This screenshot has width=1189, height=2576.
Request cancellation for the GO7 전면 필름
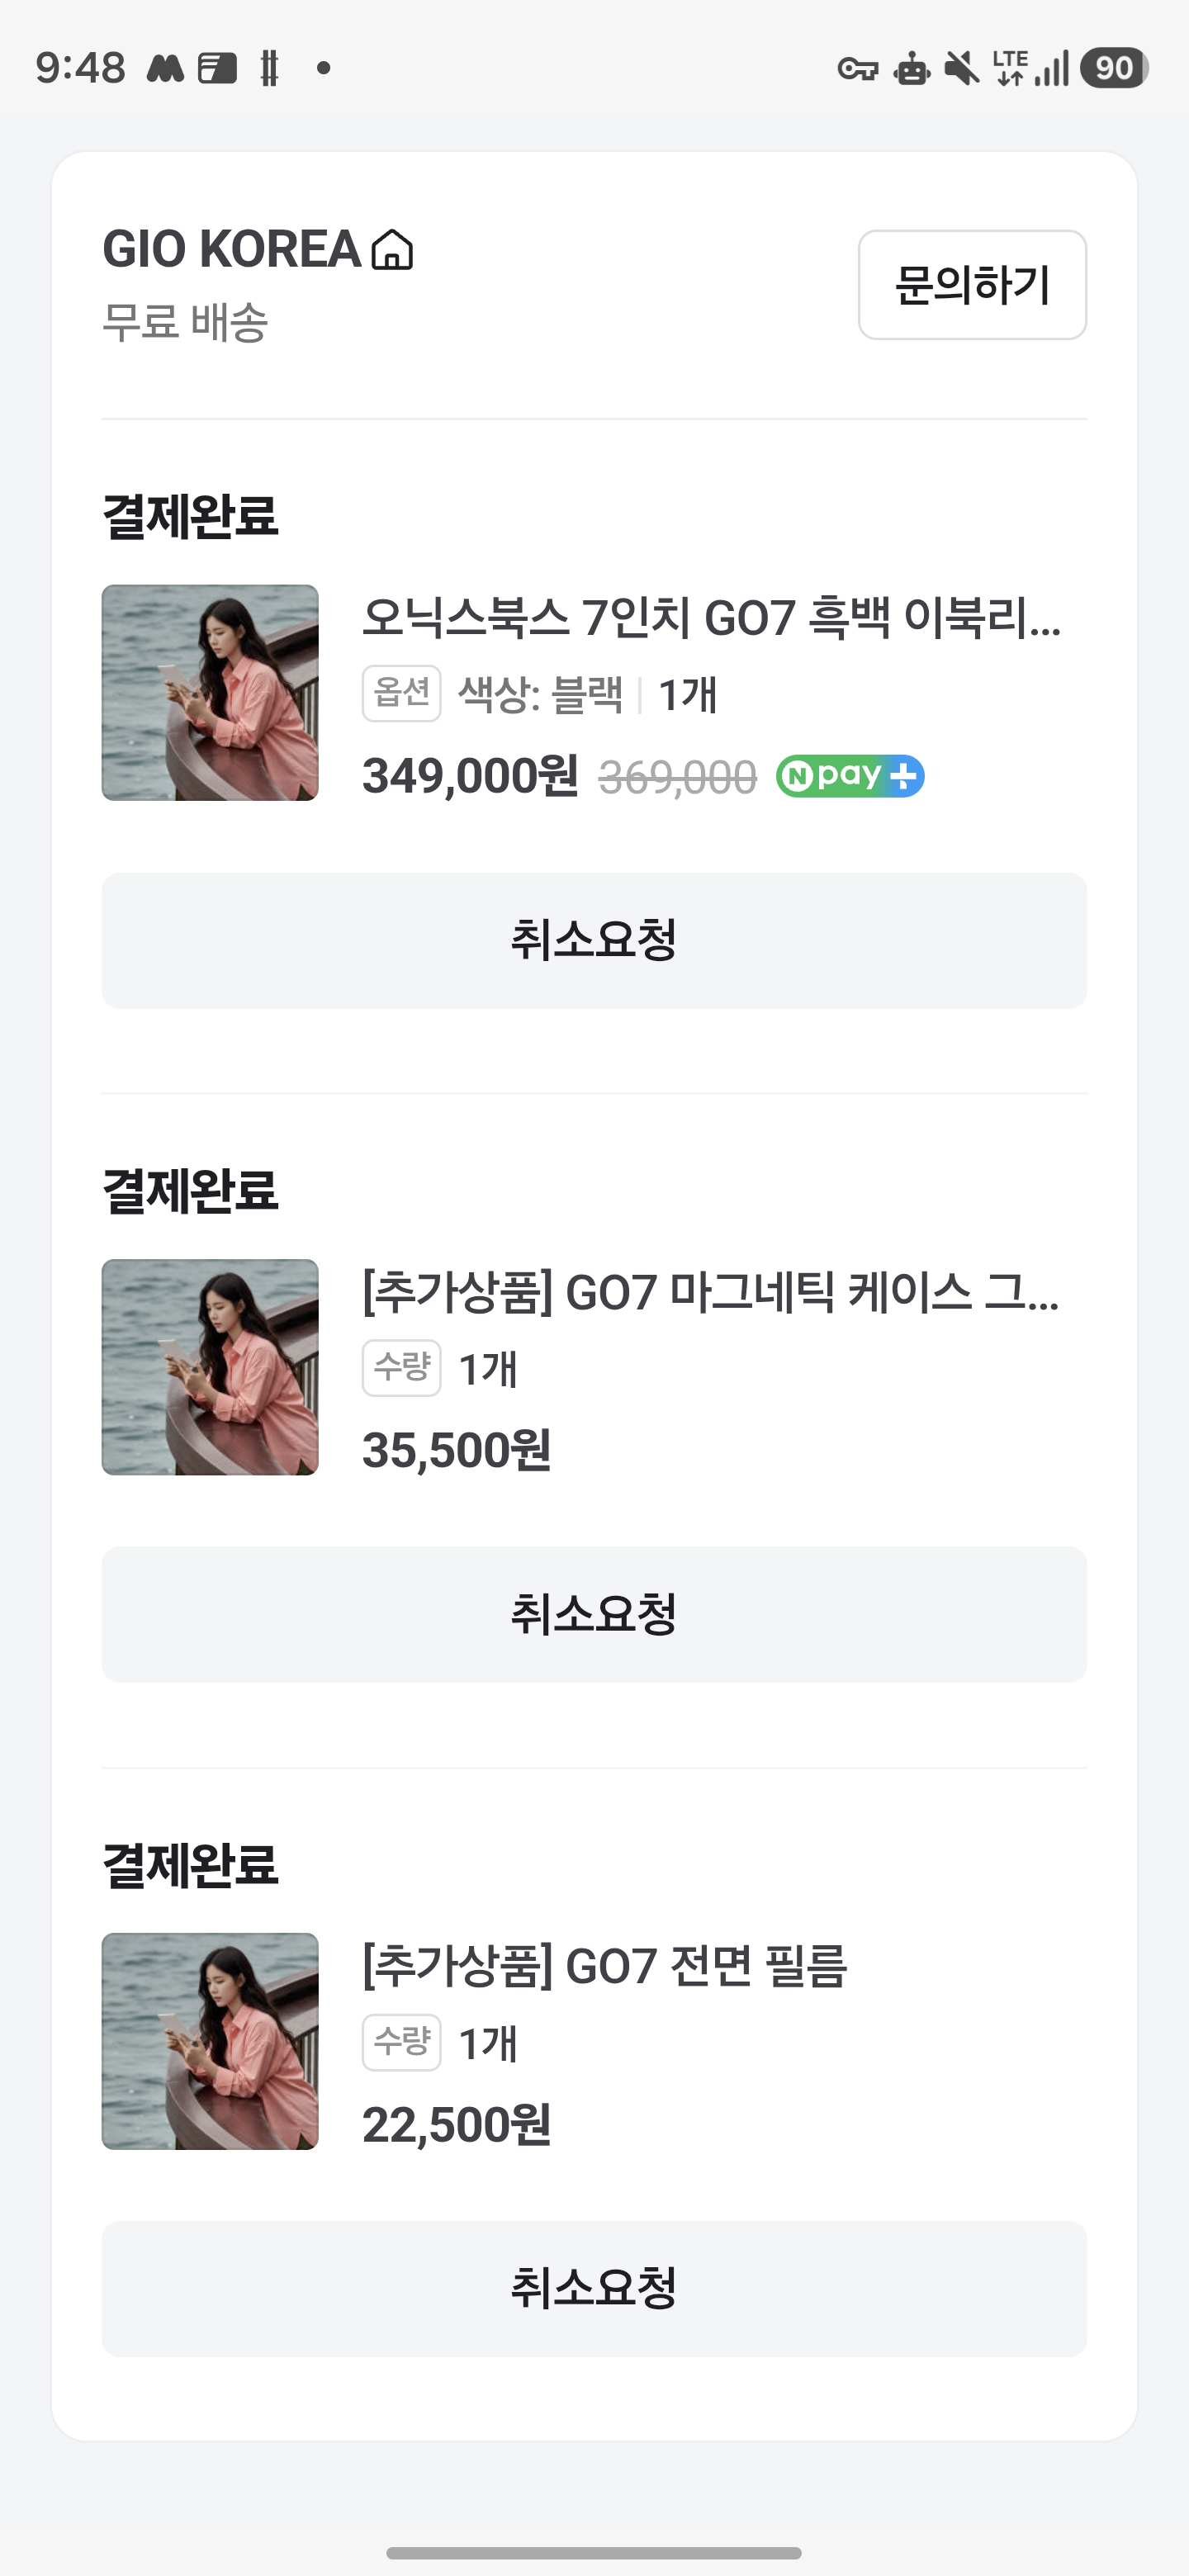pos(594,2288)
